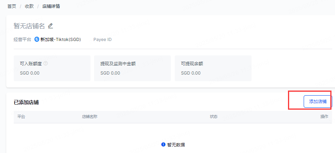Select the 店铺详情 breadcrumb item
Viewport: 335px width, 153px height.
coord(51,6)
